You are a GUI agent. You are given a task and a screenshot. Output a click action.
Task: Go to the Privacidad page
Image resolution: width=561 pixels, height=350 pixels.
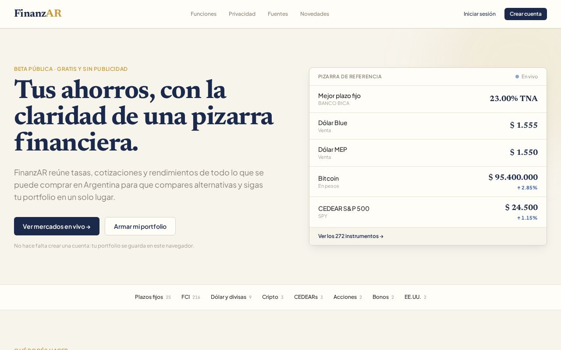242,14
